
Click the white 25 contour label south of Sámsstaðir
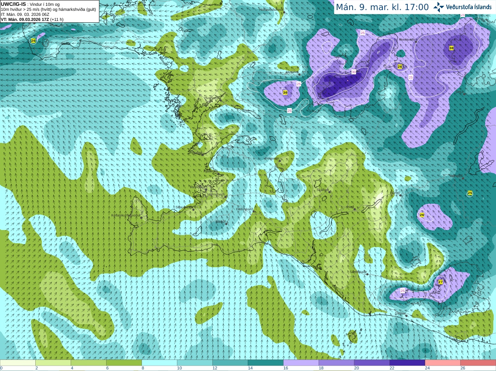403,290
